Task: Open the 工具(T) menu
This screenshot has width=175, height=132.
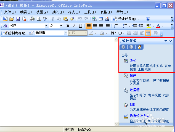Action: click(90, 12)
